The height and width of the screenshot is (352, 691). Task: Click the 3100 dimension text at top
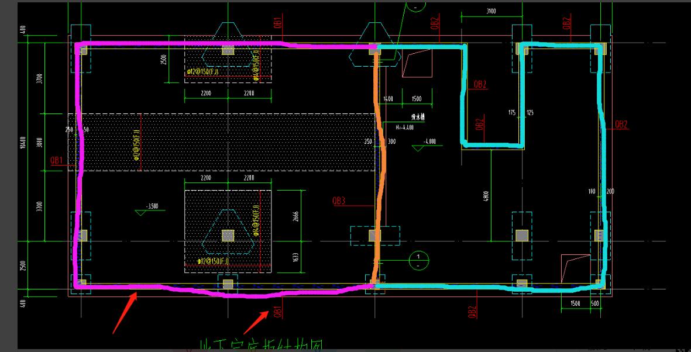(x=491, y=12)
